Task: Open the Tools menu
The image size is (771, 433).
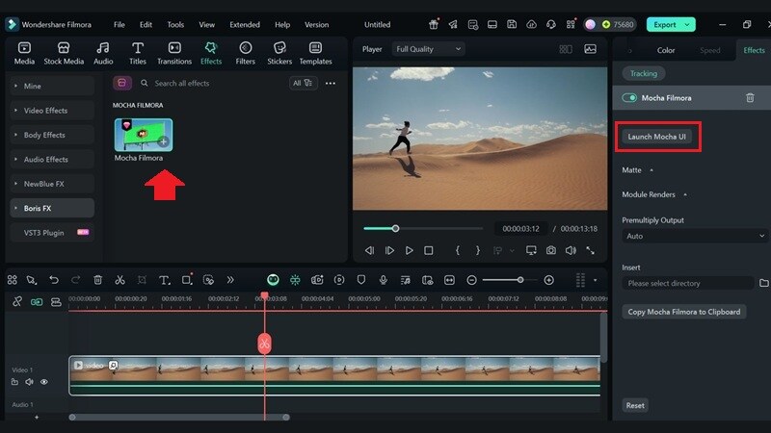Action: (175, 25)
